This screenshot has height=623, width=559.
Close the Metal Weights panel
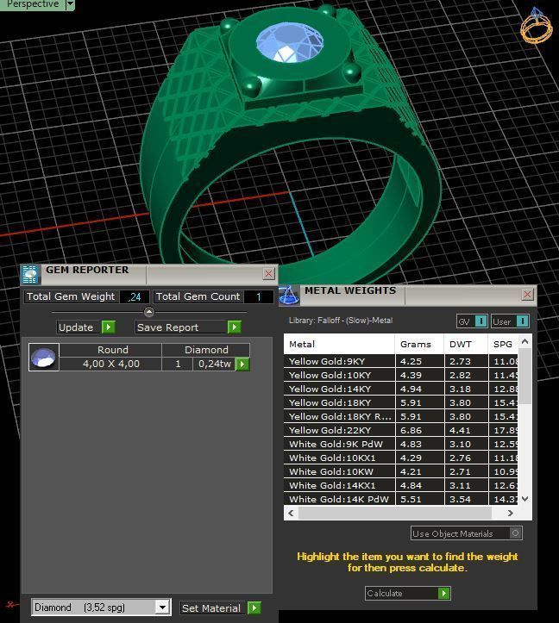(528, 295)
